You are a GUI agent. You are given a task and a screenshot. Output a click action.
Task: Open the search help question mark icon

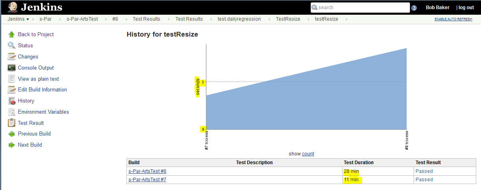[x=414, y=8]
